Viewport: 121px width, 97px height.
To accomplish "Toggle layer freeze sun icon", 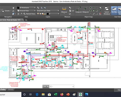I will [x=40, y=14].
